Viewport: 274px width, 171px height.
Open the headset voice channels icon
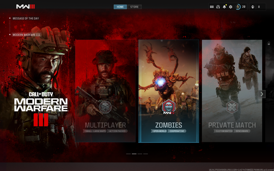pos(218,7)
